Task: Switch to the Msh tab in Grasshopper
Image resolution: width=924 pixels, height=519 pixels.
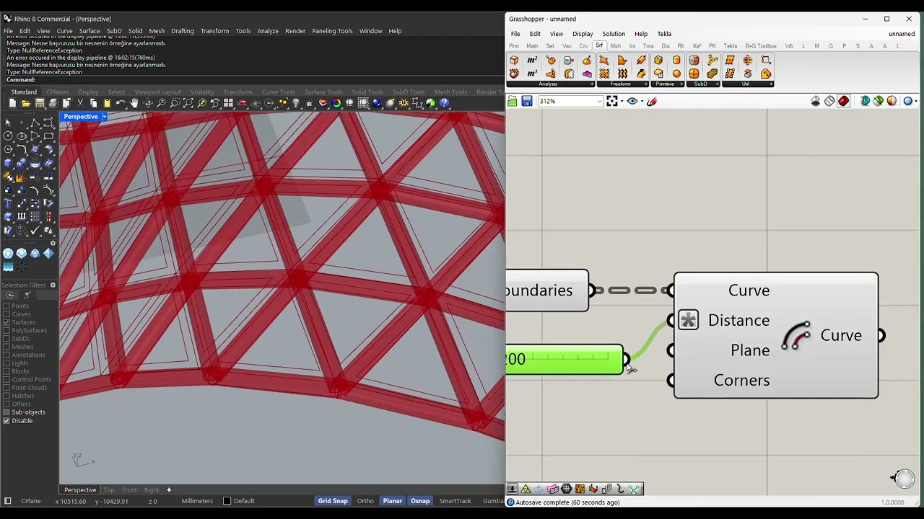Action: coord(615,46)
